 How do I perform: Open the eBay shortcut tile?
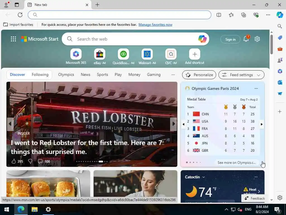pyautogui.click(x=100, y=57)
